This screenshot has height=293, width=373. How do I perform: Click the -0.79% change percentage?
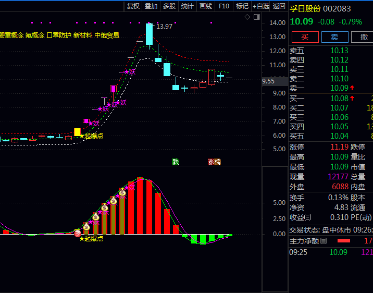(x=351, y=22)
